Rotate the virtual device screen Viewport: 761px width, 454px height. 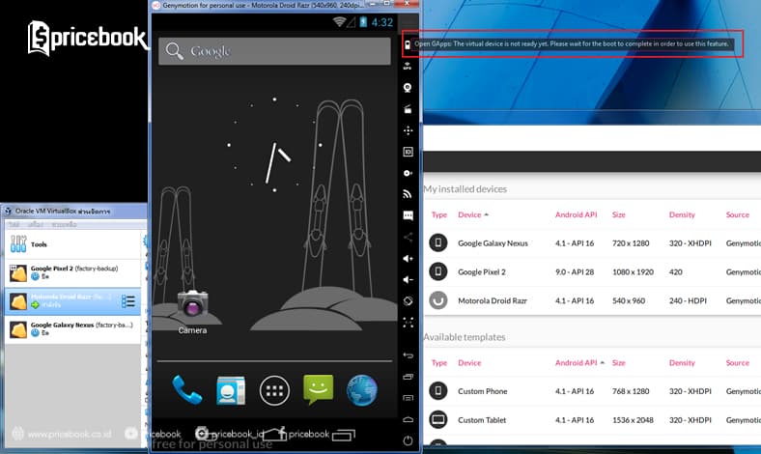pos(408,301)
